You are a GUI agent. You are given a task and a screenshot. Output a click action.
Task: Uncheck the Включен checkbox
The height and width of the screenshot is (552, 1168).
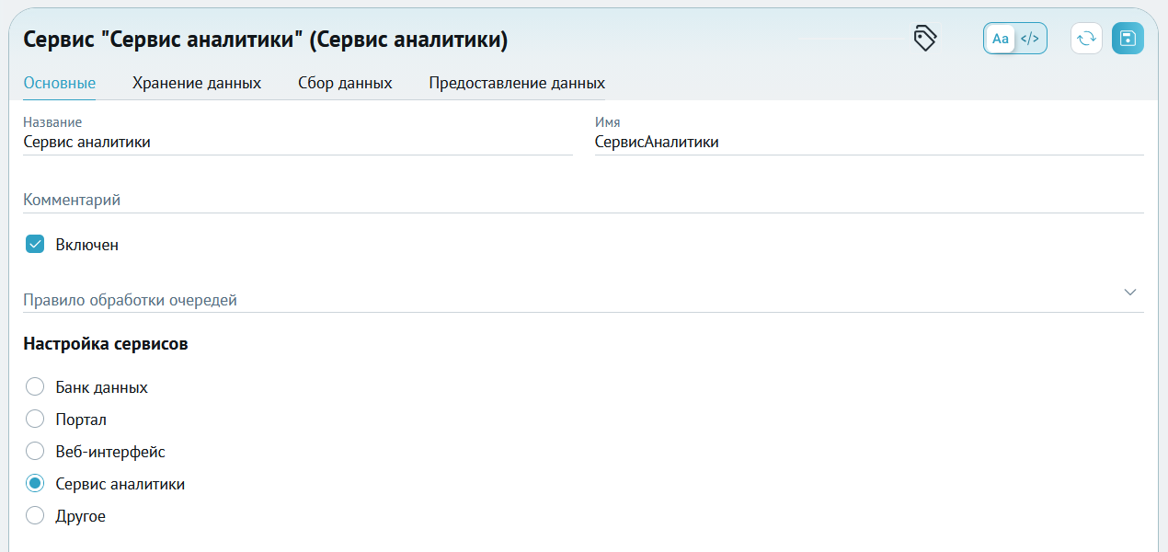(x=35, y=245)
